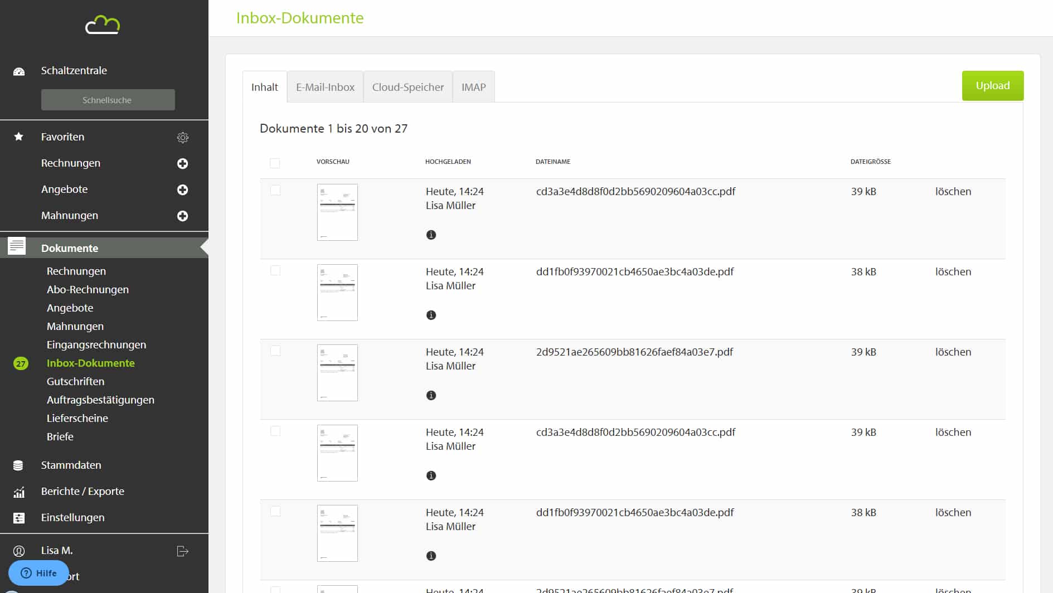Viewport: 1053px width, 593px height.
Task: Switch to the E-Mail-Inbox tab
Action: point(325,87)
